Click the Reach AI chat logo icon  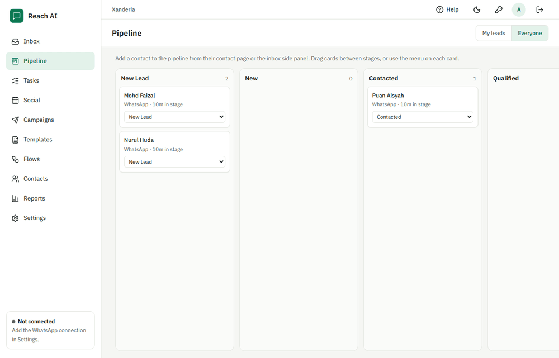16,16
